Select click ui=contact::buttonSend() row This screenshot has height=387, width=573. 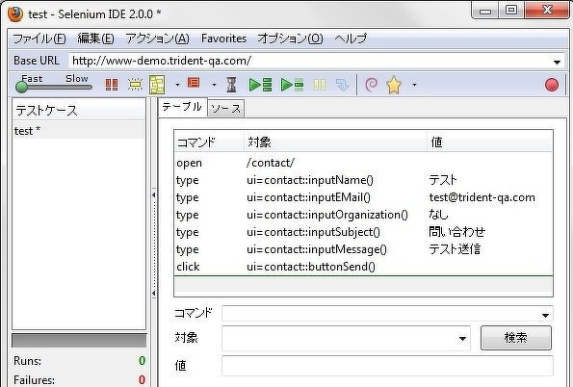tap(363, 267)
